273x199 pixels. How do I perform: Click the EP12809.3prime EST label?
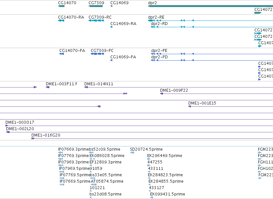(x=106, y=162)
